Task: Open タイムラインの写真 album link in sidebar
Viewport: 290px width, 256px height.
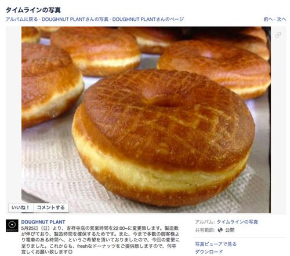Action: coord(237,222)
